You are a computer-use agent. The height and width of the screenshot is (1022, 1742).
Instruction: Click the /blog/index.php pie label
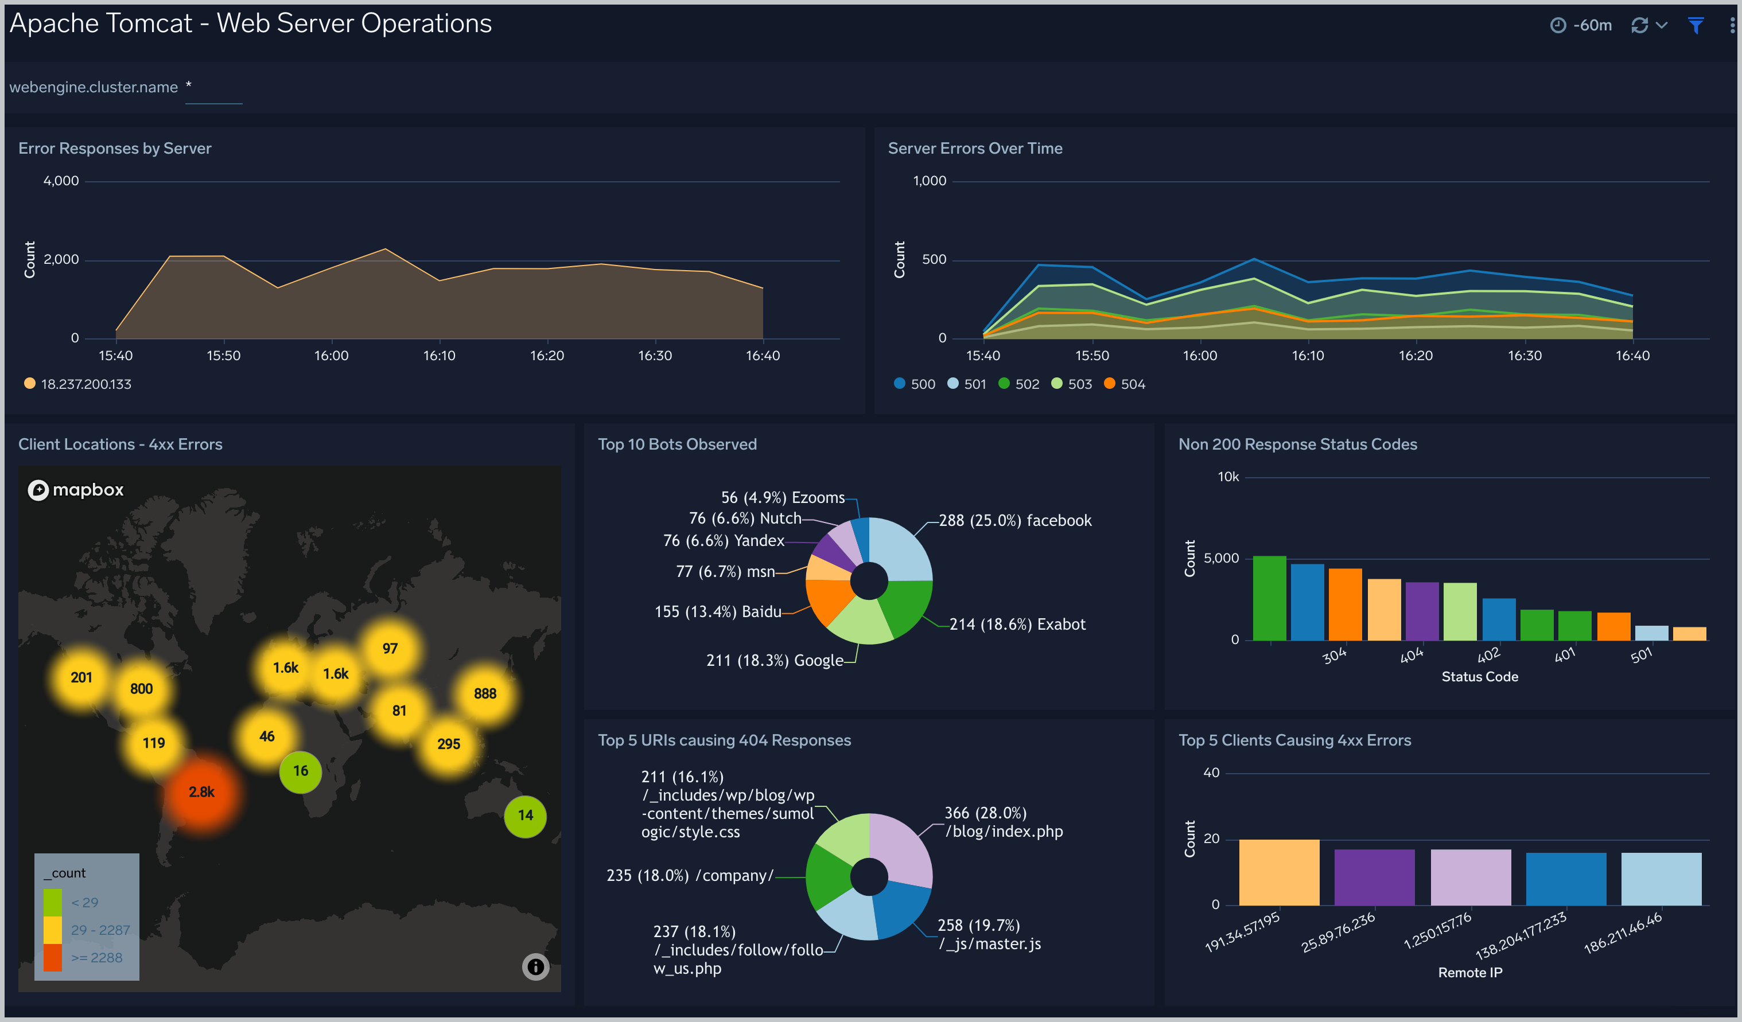(x=1004, y=822)
